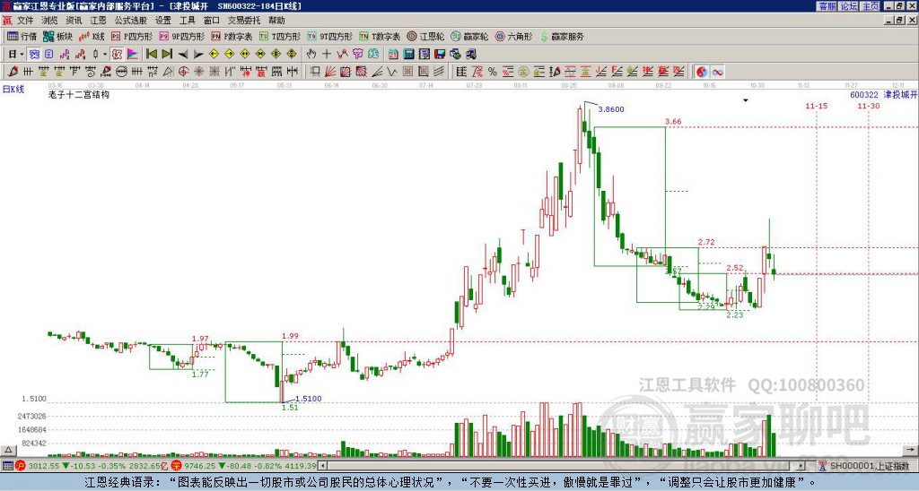
Task: Open the P四方形 tool
Action: tap(132, 36)
